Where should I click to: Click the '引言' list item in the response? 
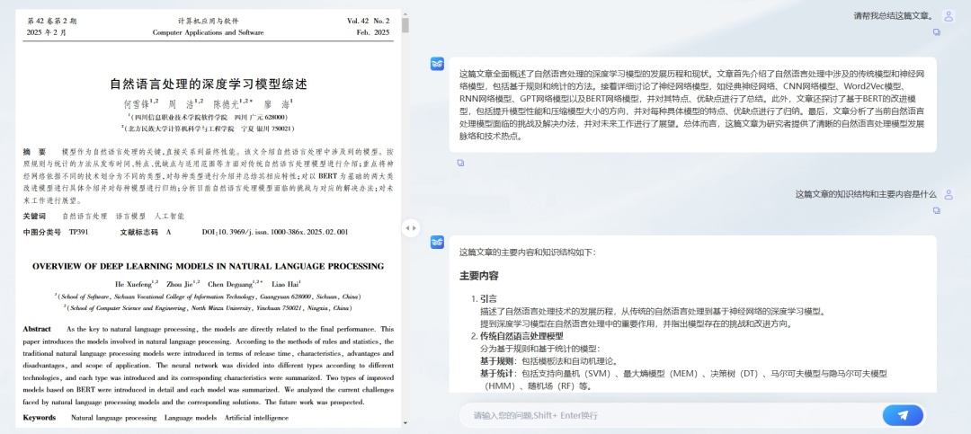click(488, 298)
